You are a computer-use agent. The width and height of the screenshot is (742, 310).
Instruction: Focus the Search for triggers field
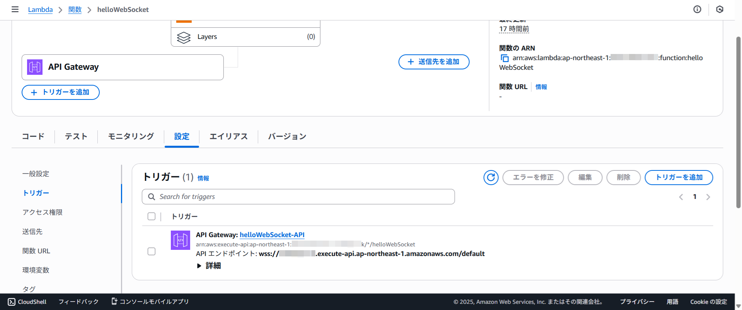click(301, 197)
